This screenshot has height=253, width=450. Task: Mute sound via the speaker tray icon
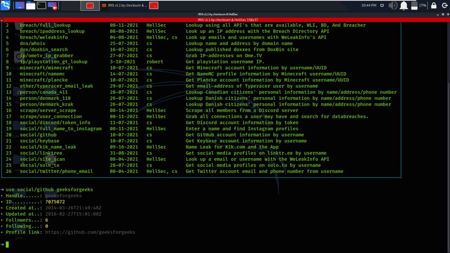[x=393, y=5]
